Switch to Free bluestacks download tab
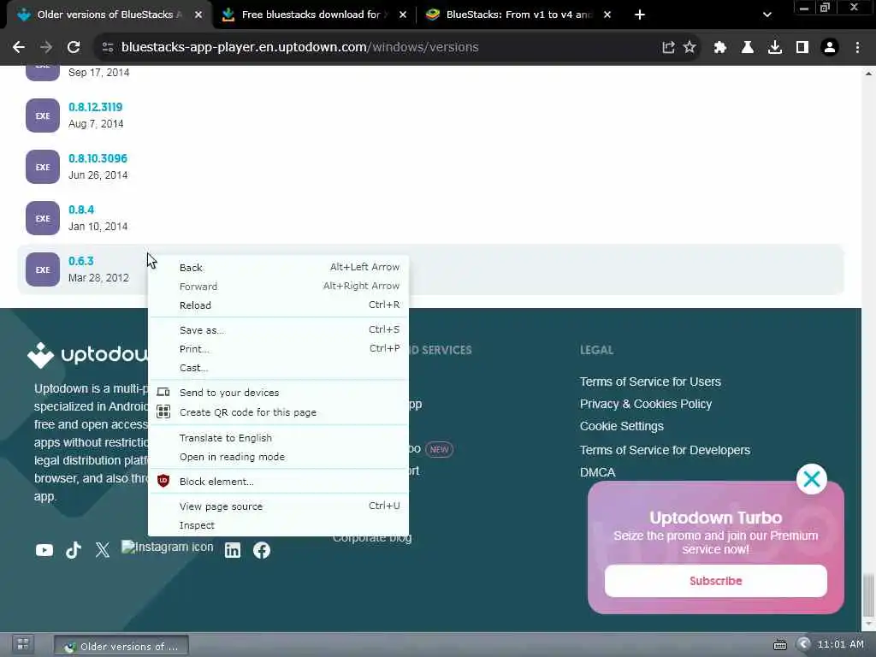Viewport: 876px width, 657px height. 311,15
